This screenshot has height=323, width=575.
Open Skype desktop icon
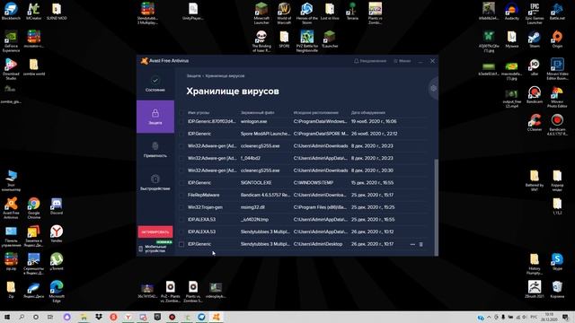(x=557, y=261)
